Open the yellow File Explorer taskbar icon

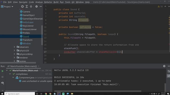click(72, 94)
